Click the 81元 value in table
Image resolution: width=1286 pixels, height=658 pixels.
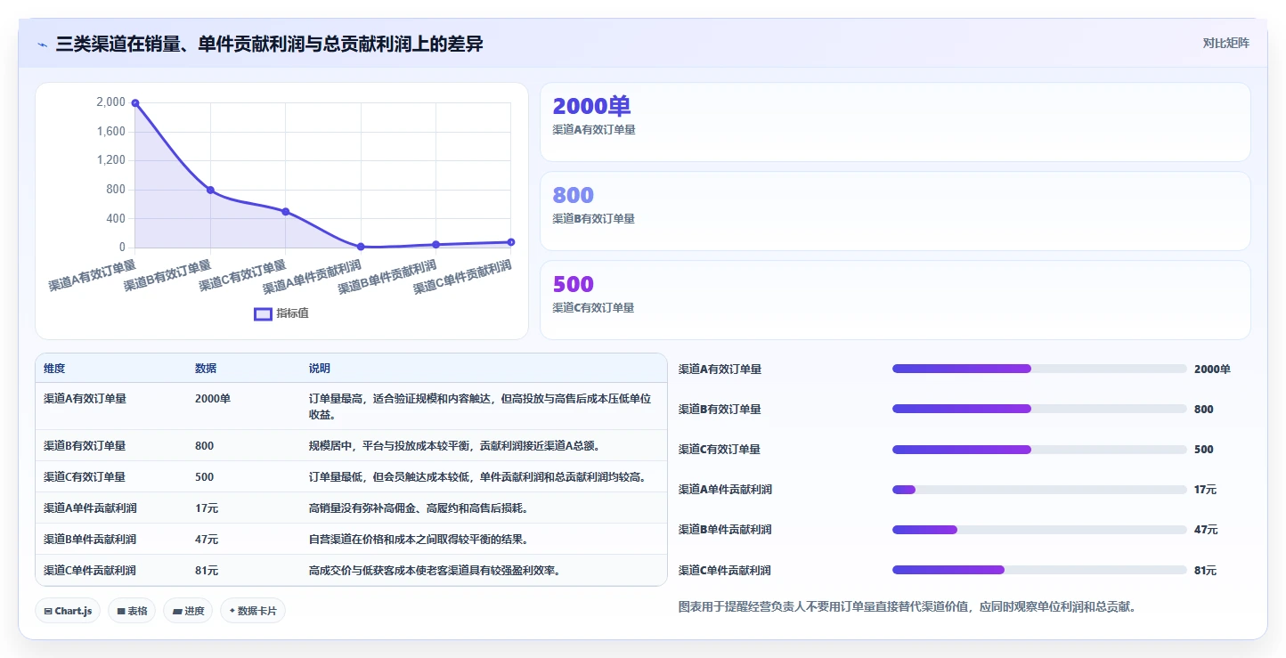pyautogui.click(x=207, y=571)
